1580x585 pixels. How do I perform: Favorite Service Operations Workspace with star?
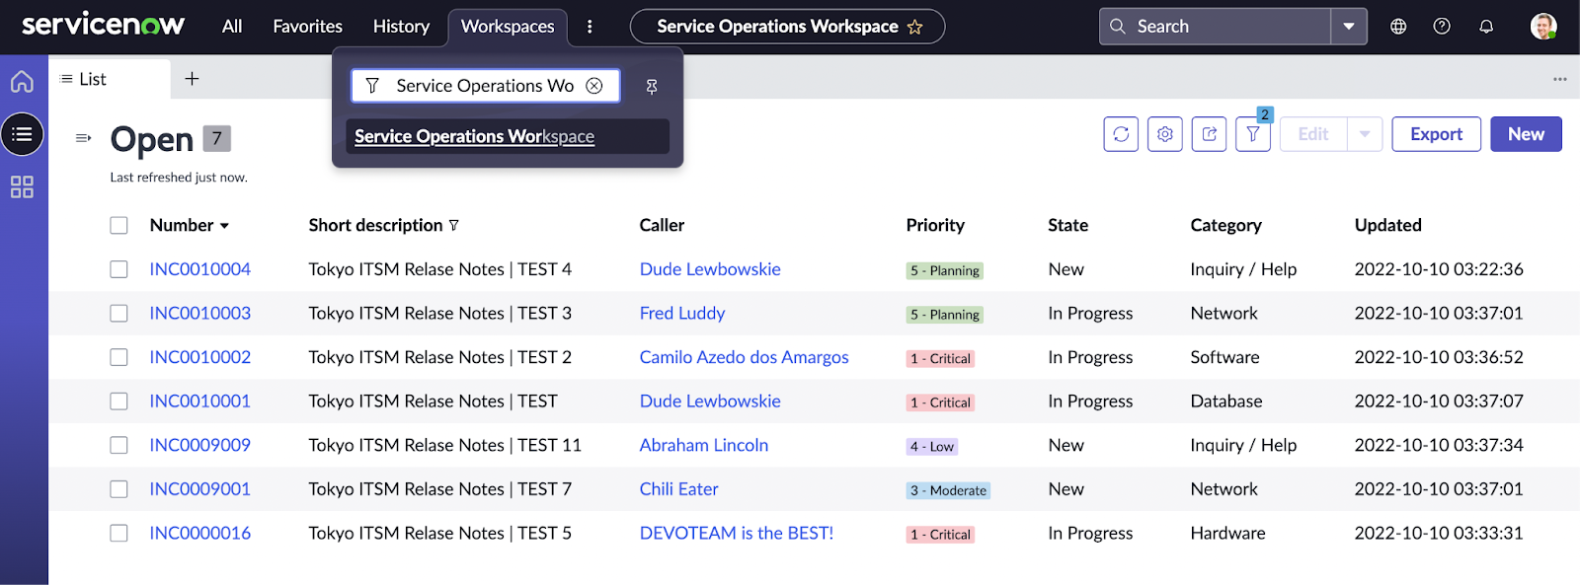(914, 27)
